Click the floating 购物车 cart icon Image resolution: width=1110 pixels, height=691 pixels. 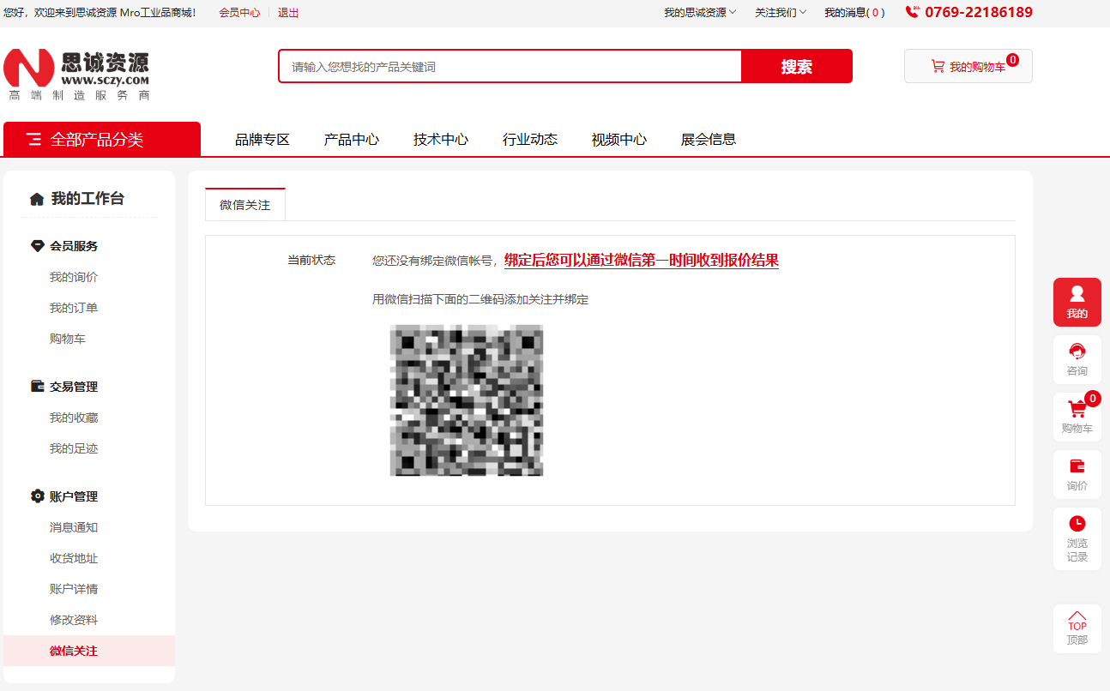point(1077,416)
